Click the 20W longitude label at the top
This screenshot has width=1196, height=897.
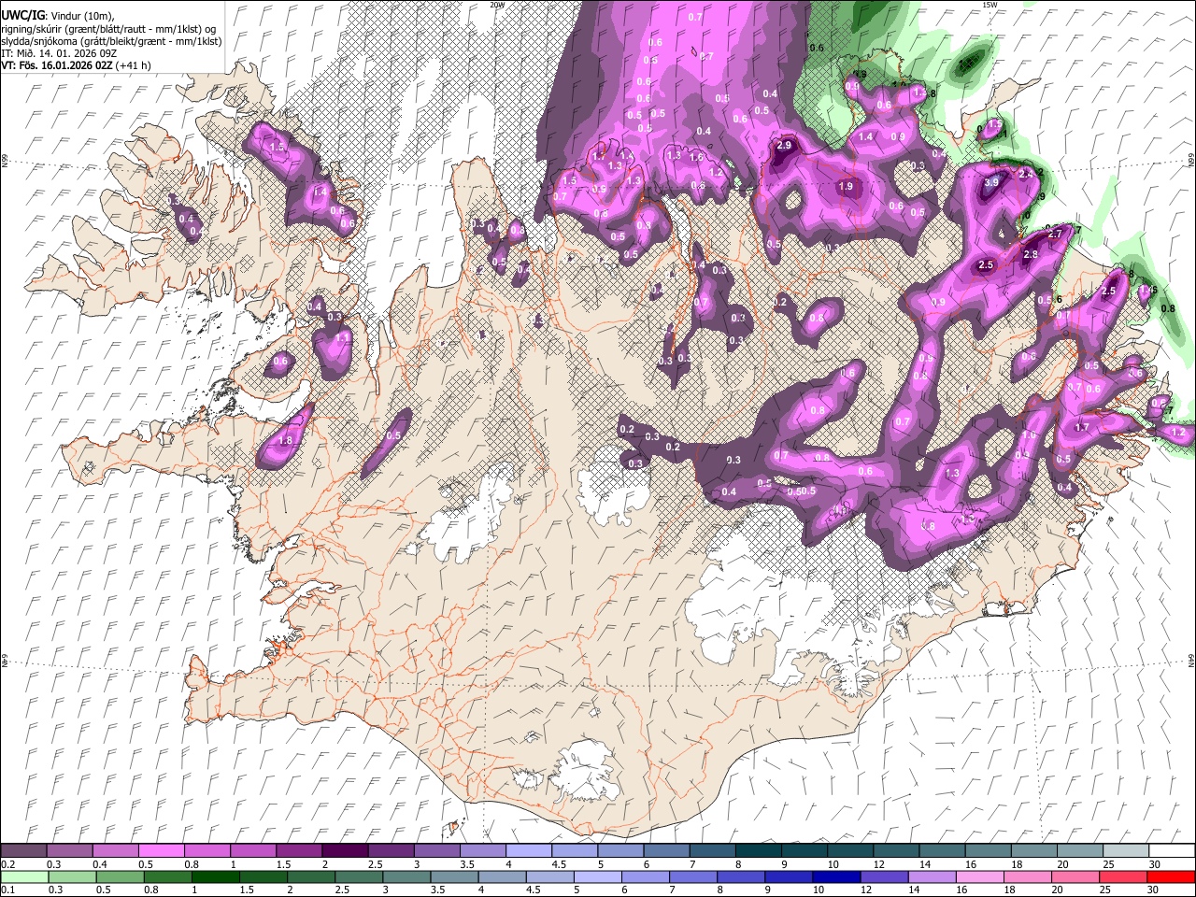click(497, 5)
